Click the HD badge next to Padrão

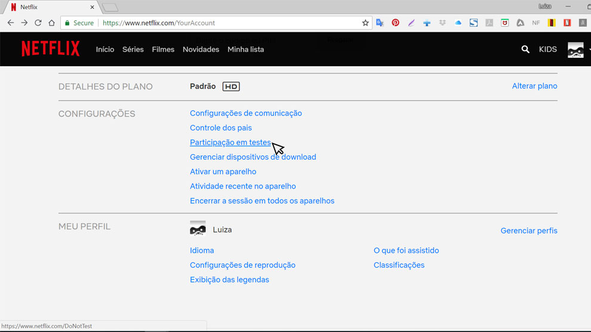(x=231, y=86)
